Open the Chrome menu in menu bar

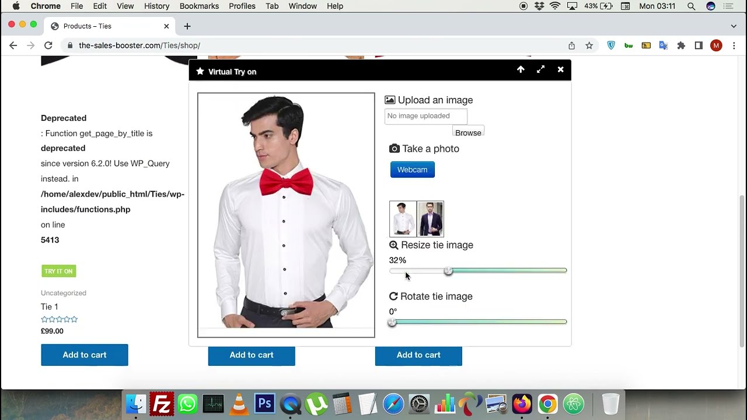pos(46,6)
